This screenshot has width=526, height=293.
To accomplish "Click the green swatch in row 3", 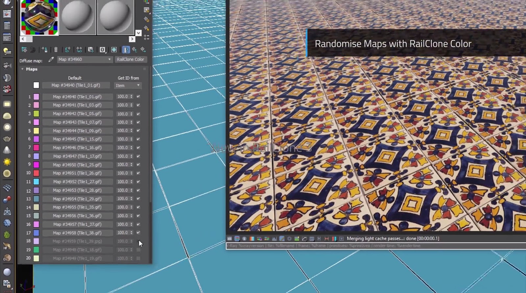I will 36,114.
